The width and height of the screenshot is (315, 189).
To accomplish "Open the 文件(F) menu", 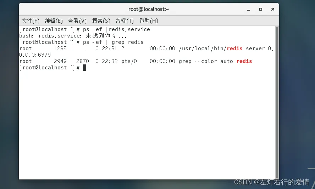I will pos(31,21).
